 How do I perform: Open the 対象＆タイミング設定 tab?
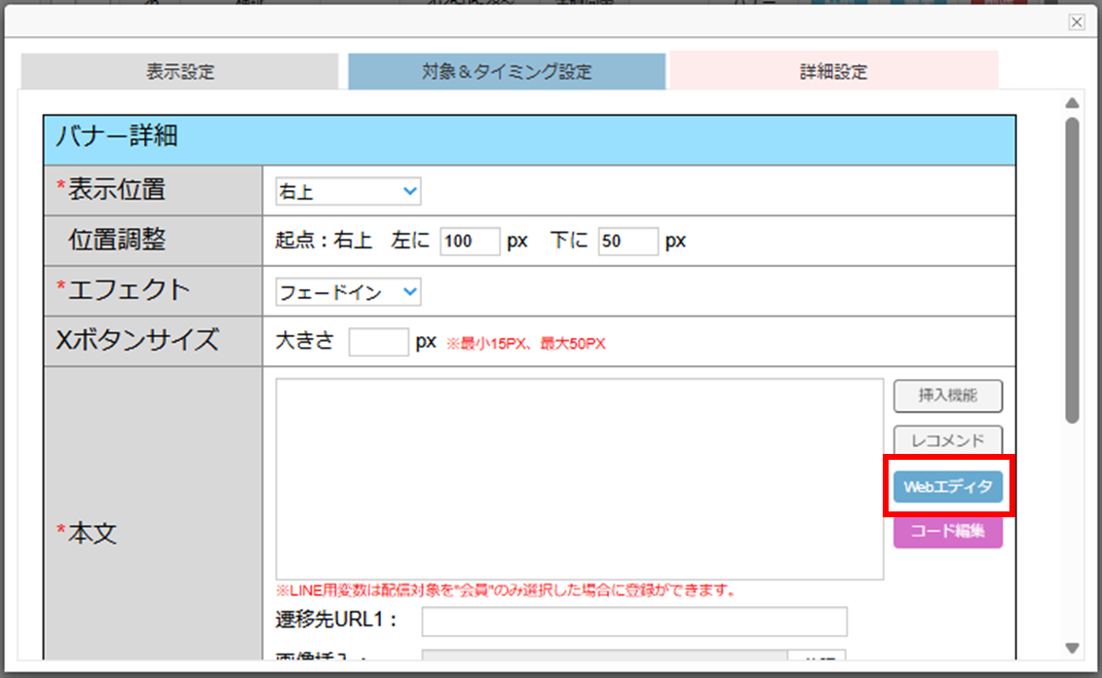tap(507, 72)
